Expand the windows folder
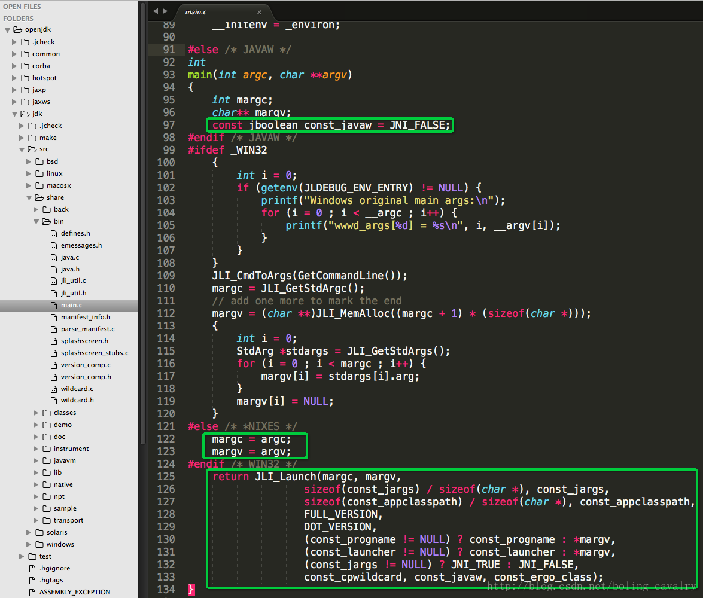This screenshot has width=703, height=598. coord(29,544)
